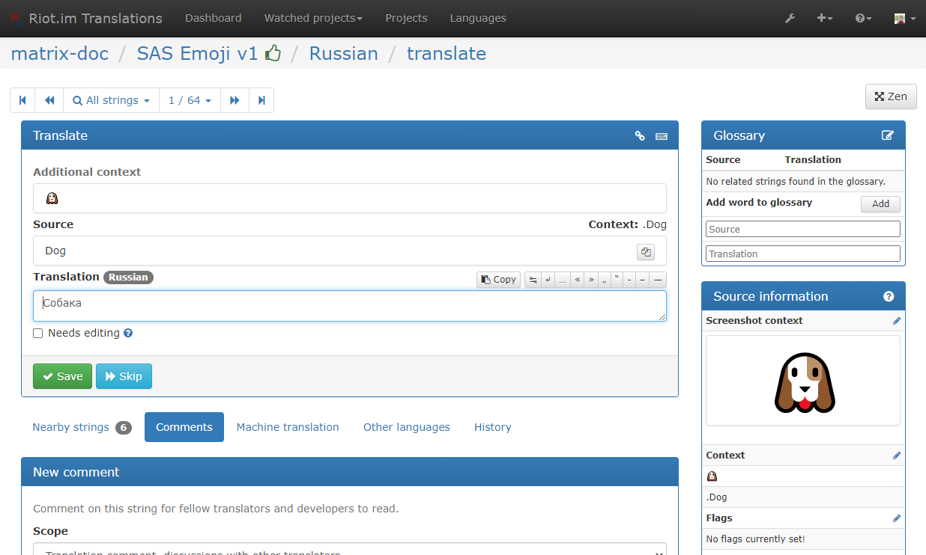Open the wrench tools icon in navbar

click(790, 18)
